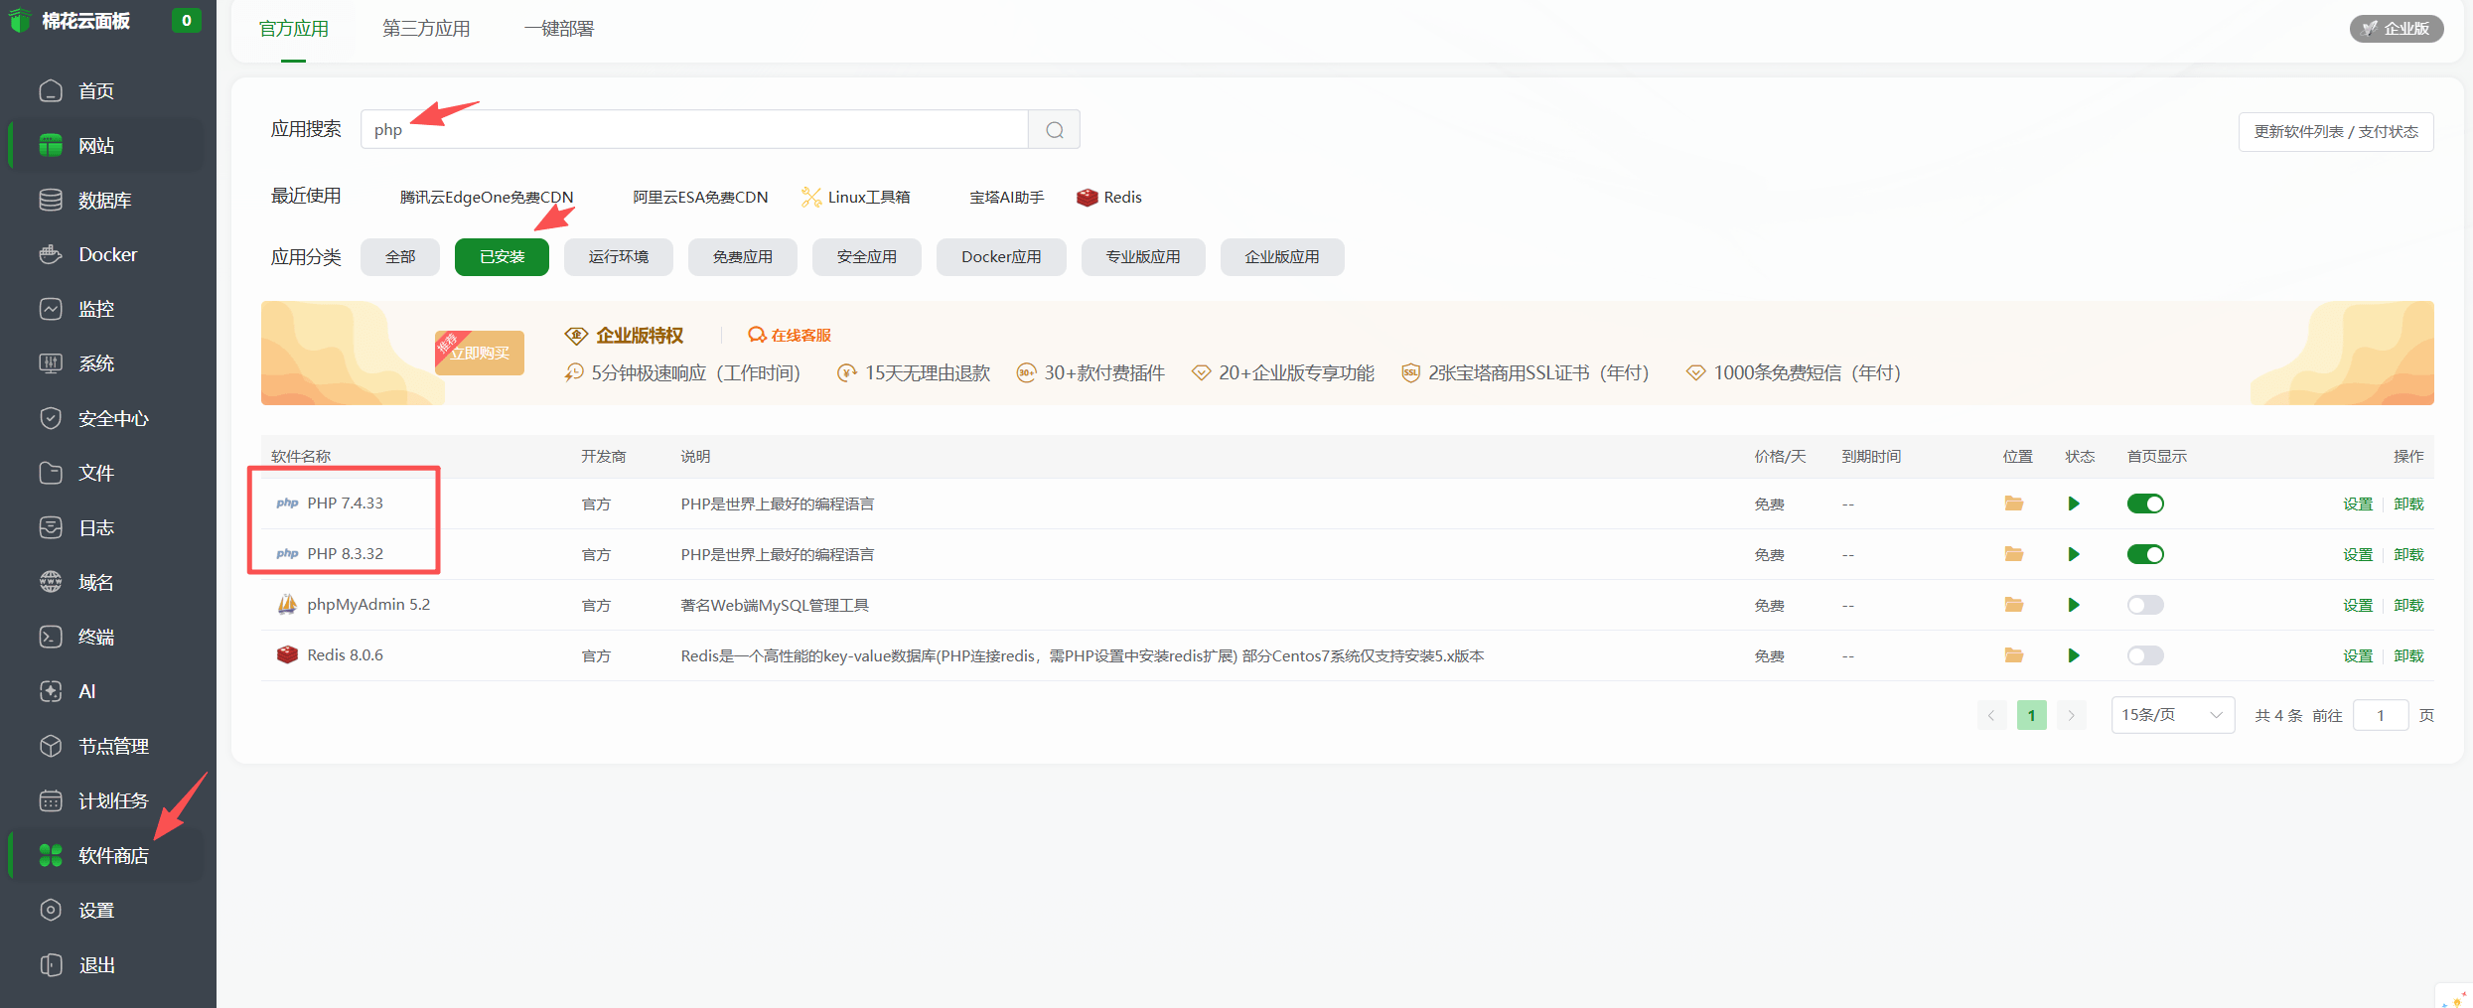Image resolution: width=2473 pixels, height=1008 pixels.
Task: Filter by 运行环境 category
Action: click(x=618, y=257)
